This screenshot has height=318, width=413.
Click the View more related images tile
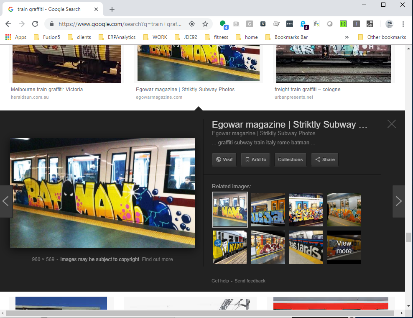click(x=344, y=247)
